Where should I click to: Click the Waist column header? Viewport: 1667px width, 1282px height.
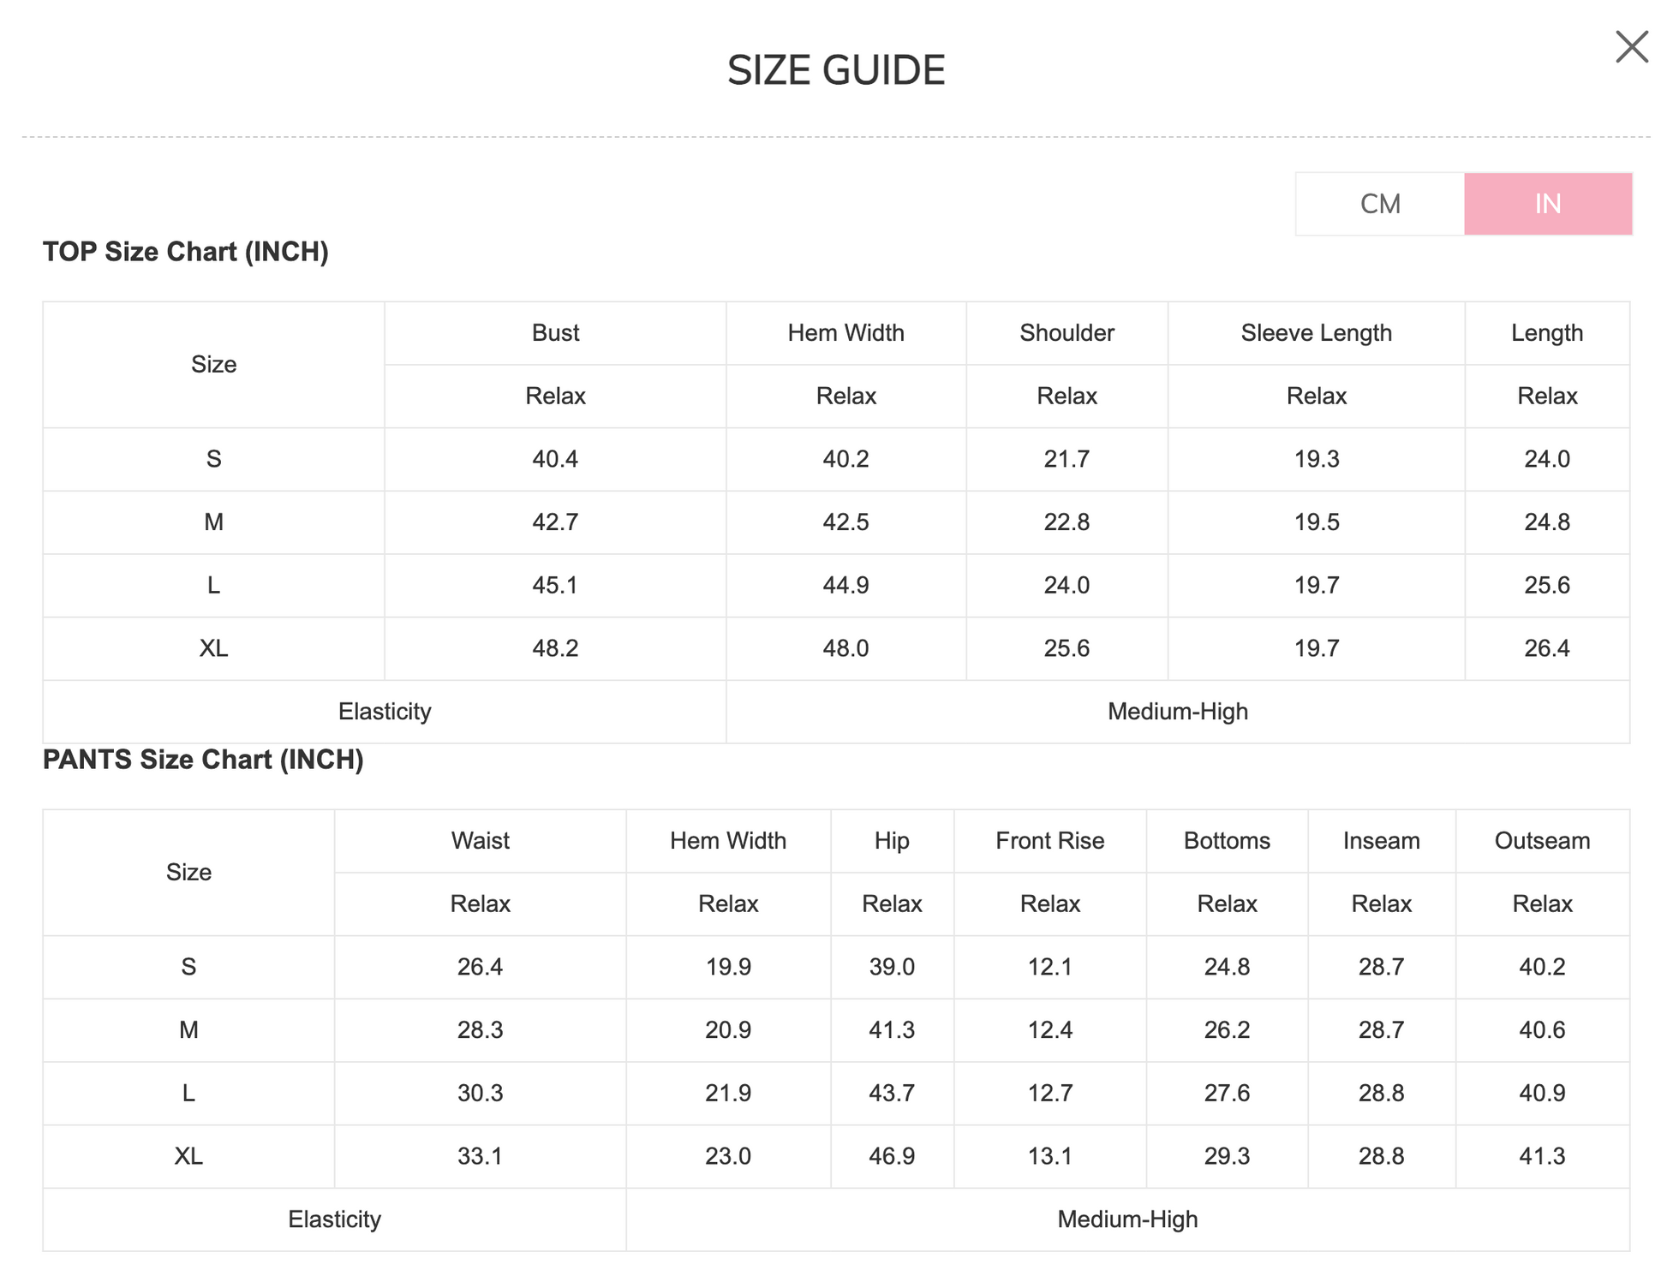tap(480, 841)
